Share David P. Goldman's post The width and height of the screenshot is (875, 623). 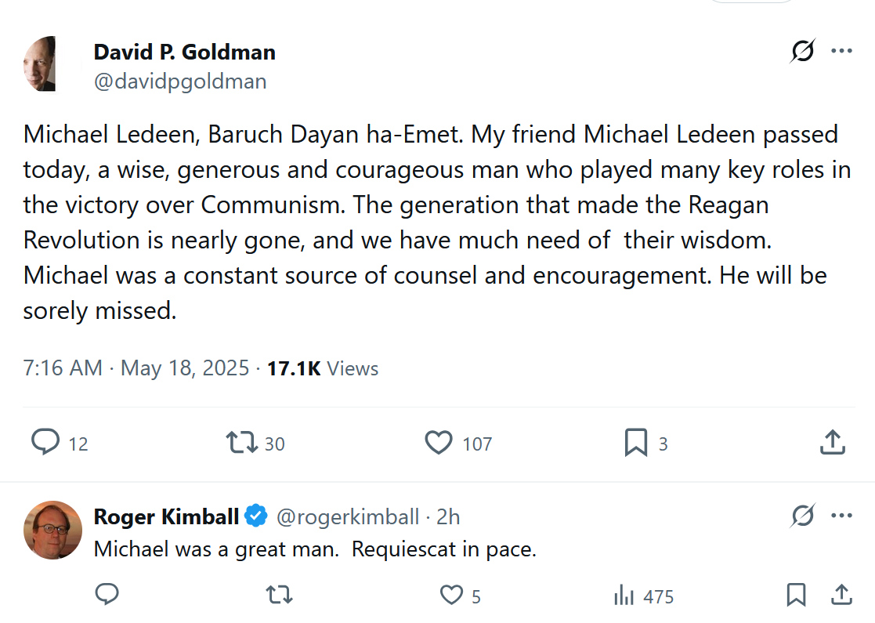pyautogui.click(x=832, y=443)
